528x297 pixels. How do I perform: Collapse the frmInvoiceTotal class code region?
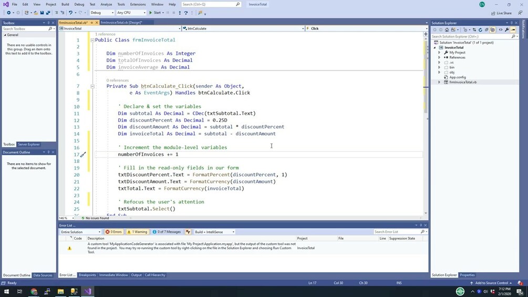coord(92,40)
